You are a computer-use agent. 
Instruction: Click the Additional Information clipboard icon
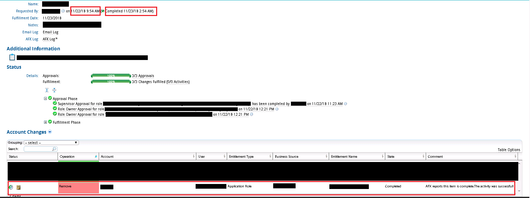pos(12,57)
